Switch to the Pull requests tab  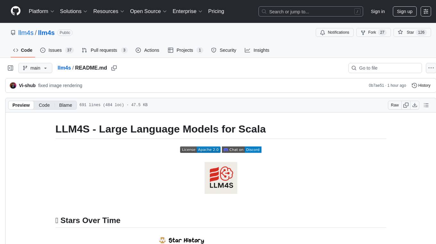pyautogui.click(x=105, y=50)
